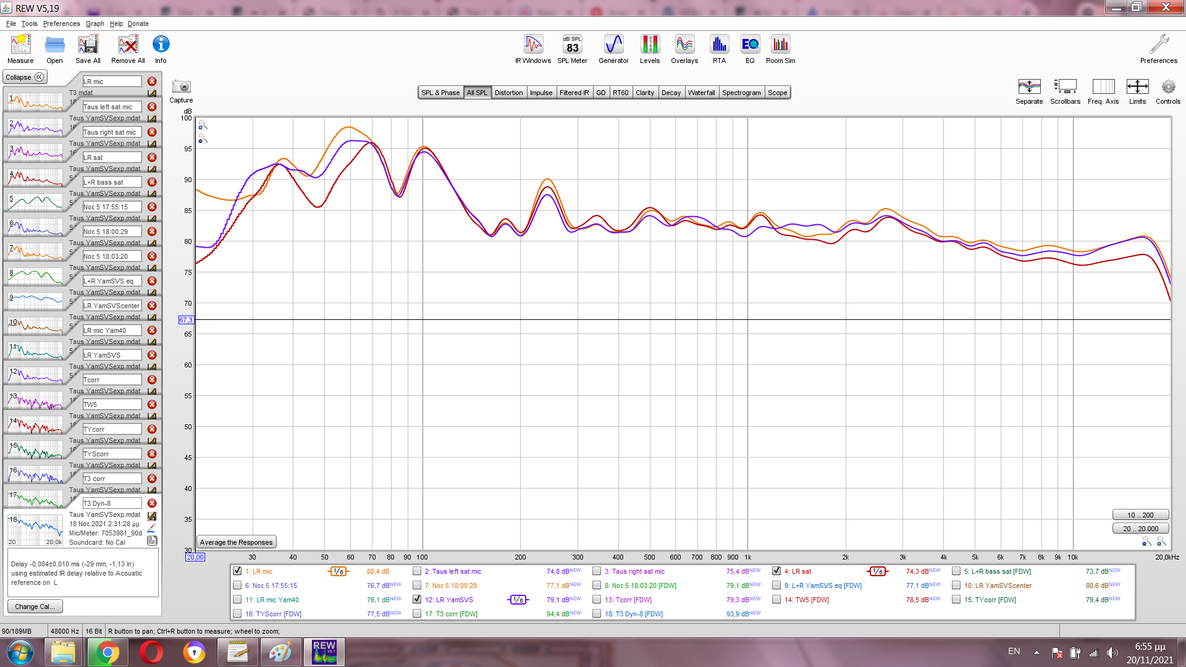Open smoothing selector for 4: LR sat
The width and height of the screenshot is (1186, 667).
pos(877,571)
